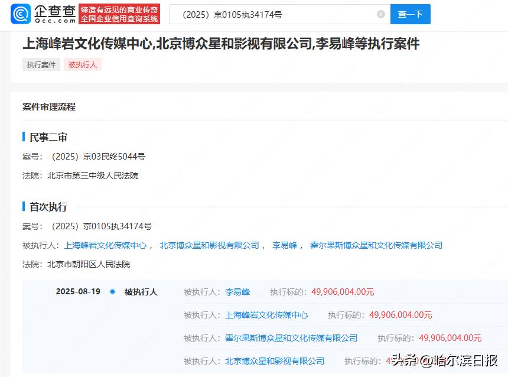This screenshot has width=508, height=377.
Task: Click 霍尔果斯博众星和文化传媒有限公司 in the timeline detail rows
Action: (x=291, y=338)
